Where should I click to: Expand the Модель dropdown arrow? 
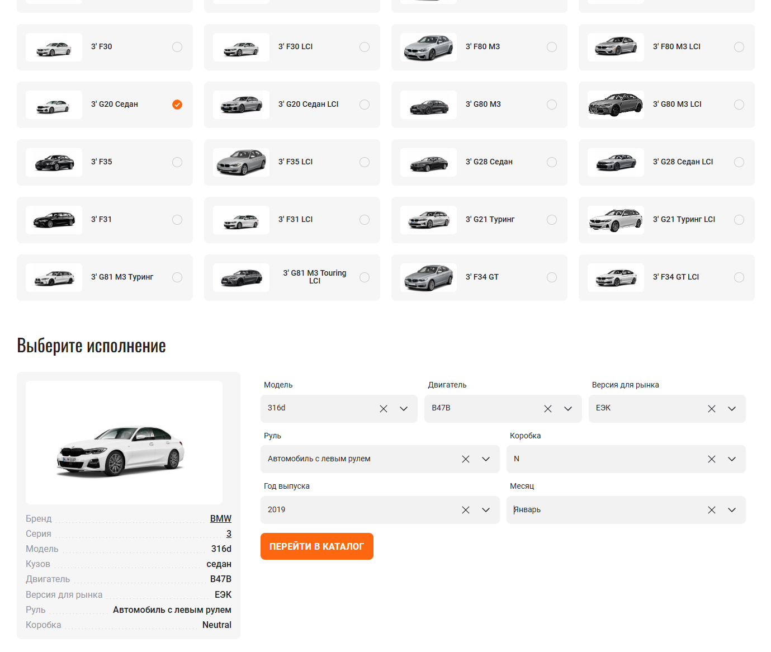[x=404, y=409]
